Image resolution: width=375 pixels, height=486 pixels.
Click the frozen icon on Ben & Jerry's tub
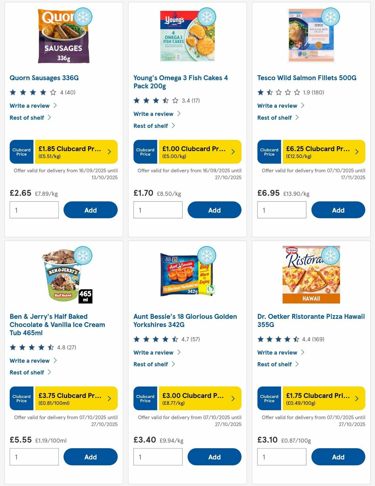point(82,256)
